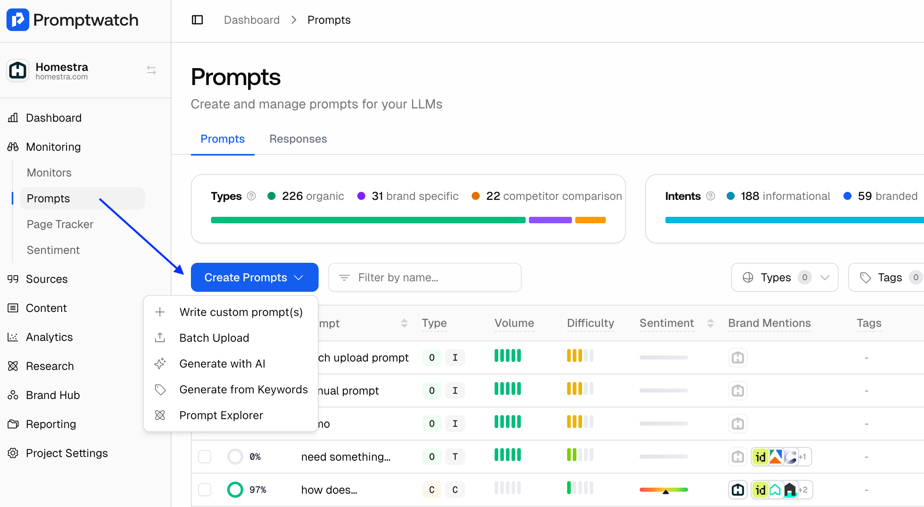
Task: Click the Intents help question icon
Action: [x=711, y=196]
